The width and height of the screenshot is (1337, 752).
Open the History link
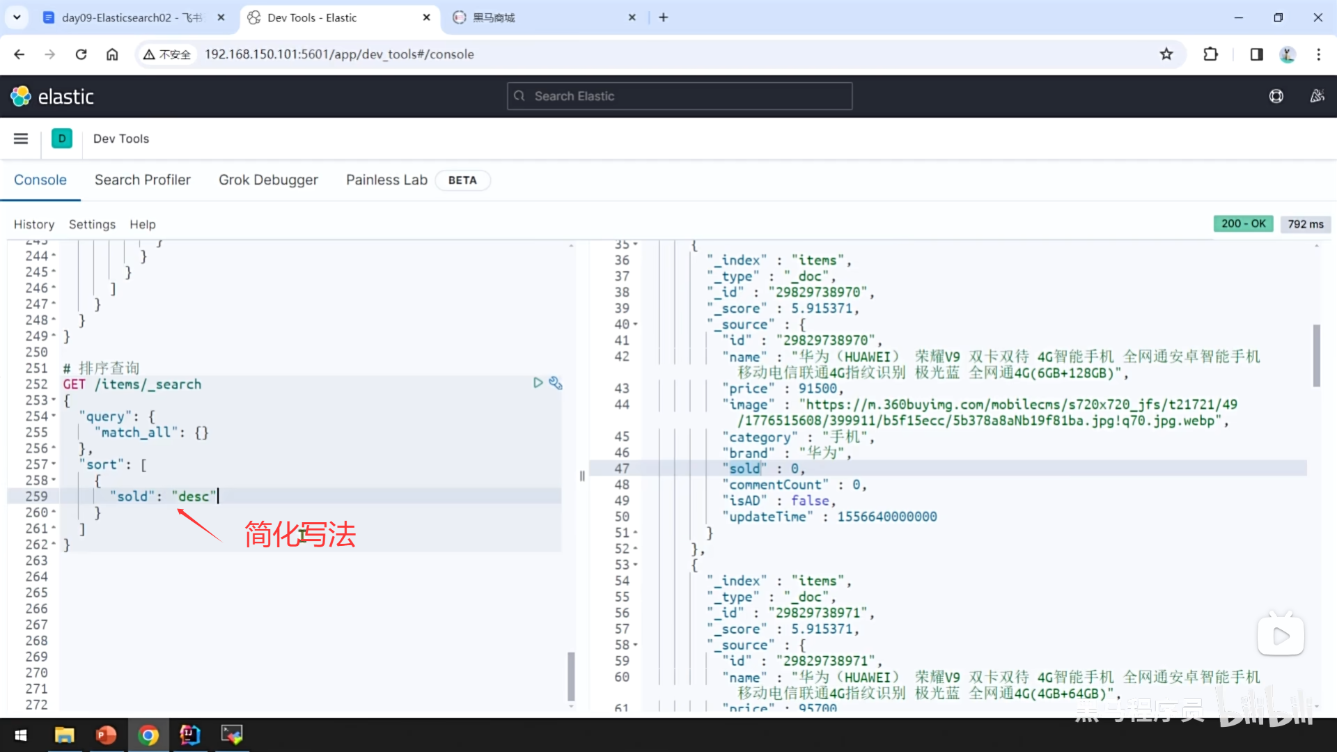click(33, 224)
